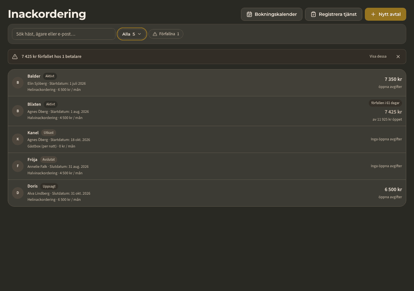Open the Blixten agreement row
This screenshot has width=414, height=291.
point(207,111)
